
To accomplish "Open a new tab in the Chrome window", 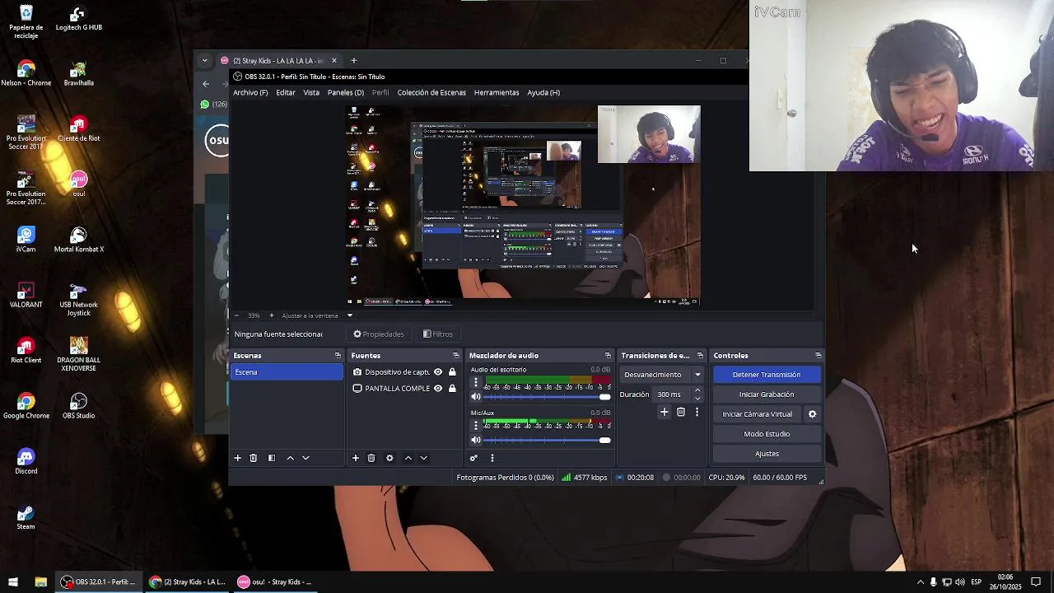I will (x=354, y=60).
